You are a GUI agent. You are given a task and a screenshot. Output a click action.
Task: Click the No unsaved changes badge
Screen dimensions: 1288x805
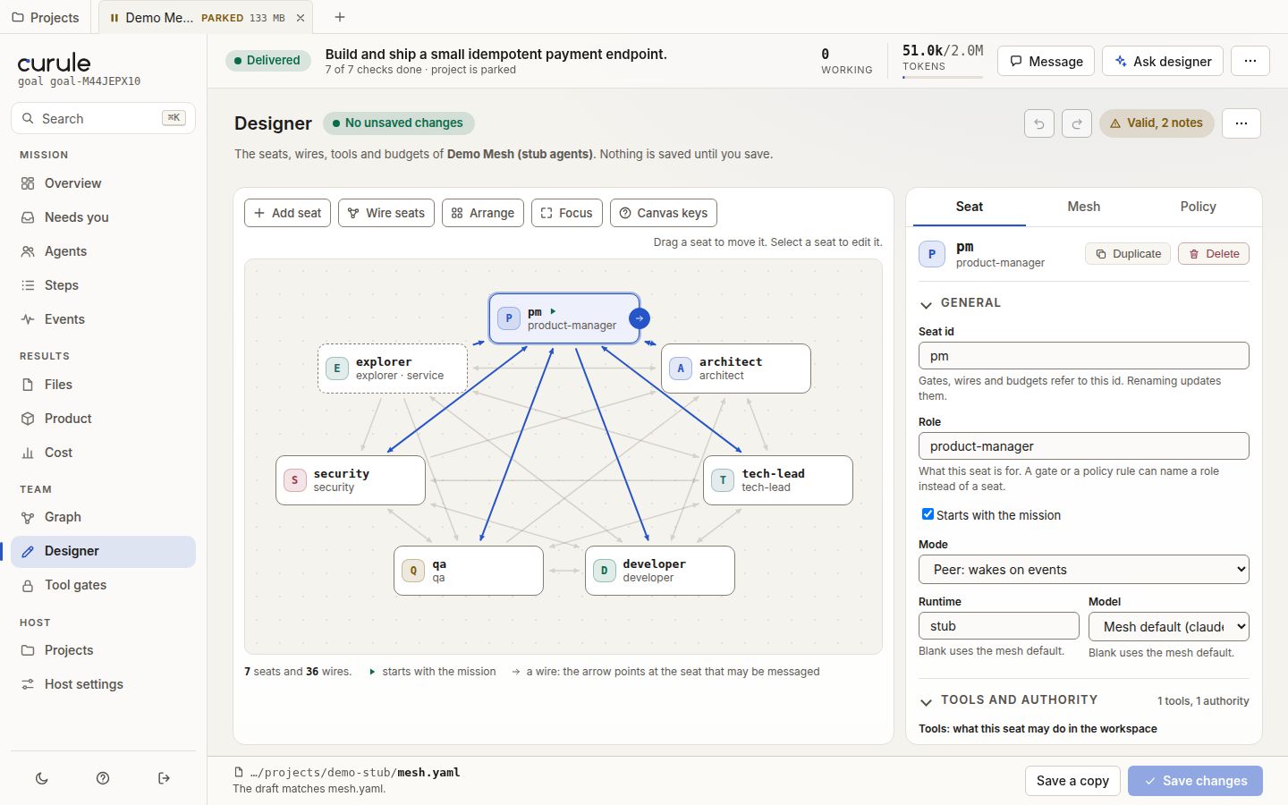pyautogui.click(x=399, y=123)
